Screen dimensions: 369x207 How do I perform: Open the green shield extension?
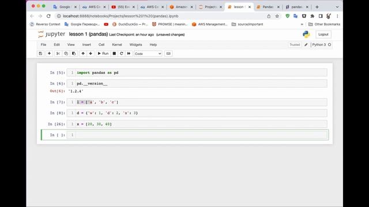coord(287,16)
